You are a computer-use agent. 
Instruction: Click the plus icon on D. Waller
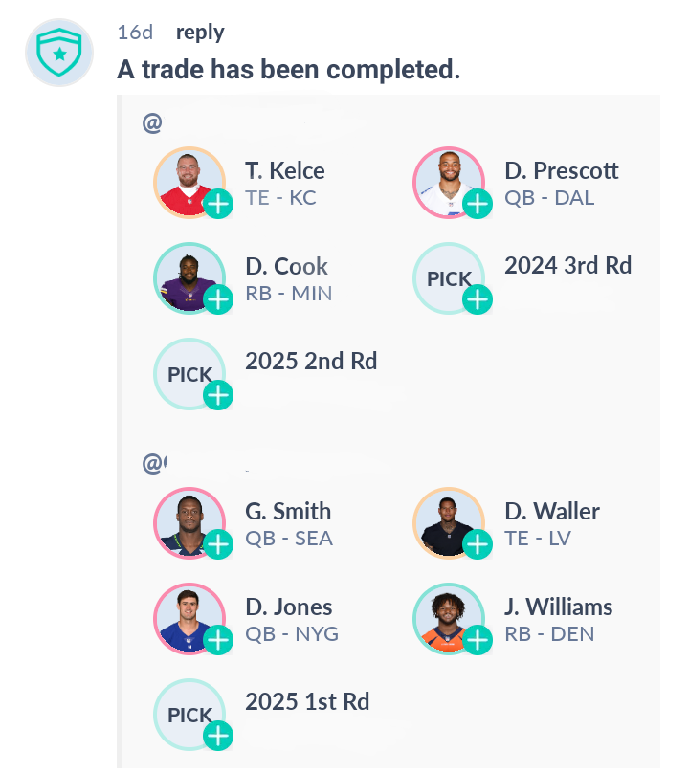(x=478, y=544)
